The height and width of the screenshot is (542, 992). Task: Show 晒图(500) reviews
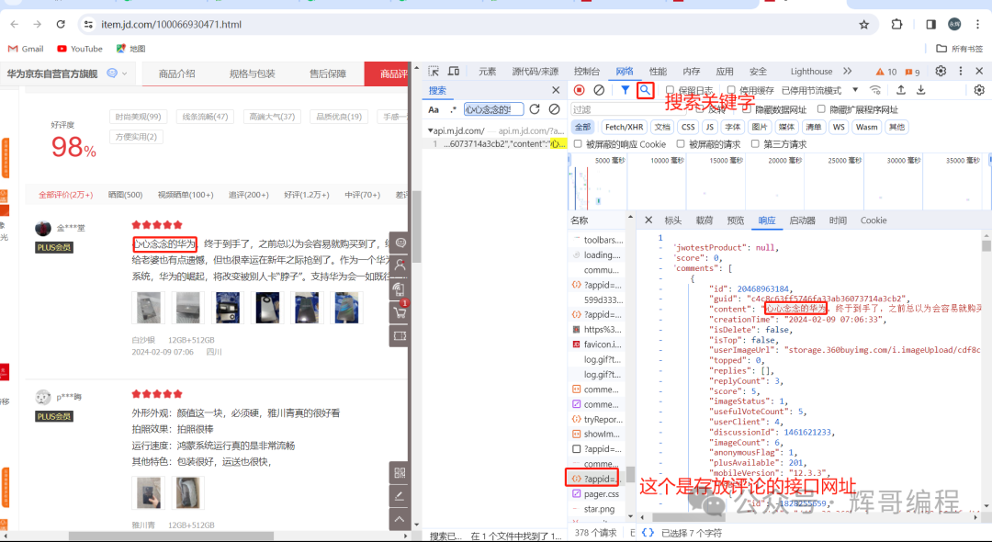tap(125, 194)
